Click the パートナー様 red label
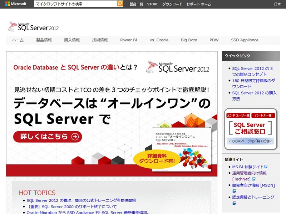The width and height of the screenshot is (286, 214). click(x=263, y=115)
